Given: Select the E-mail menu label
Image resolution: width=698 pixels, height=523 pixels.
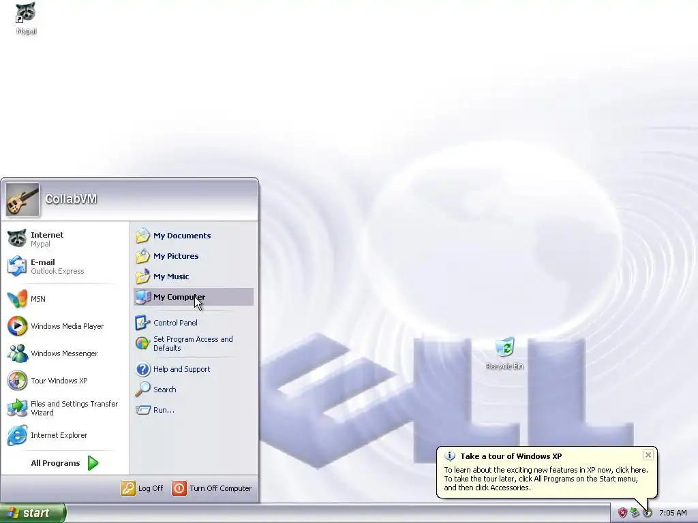Looking at the screenshot, I should (43, 262).
